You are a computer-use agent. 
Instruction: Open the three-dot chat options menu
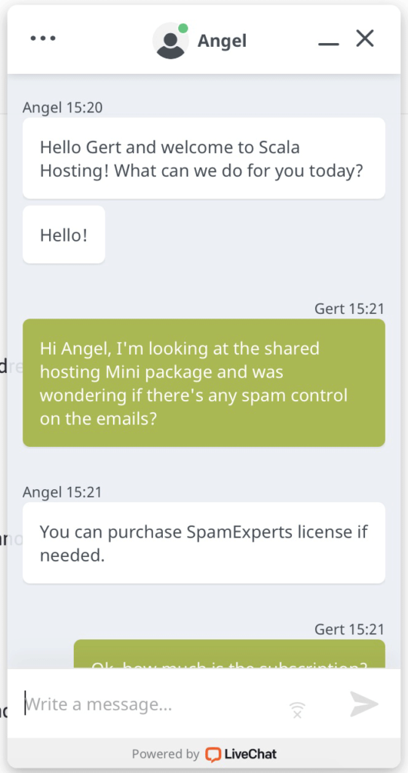tap(43, 38)
